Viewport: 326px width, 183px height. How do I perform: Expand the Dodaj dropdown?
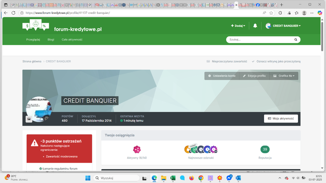point(238,26)
